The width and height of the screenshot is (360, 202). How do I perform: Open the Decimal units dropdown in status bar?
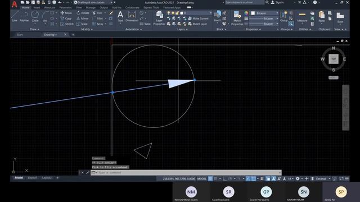click(323, 178)
